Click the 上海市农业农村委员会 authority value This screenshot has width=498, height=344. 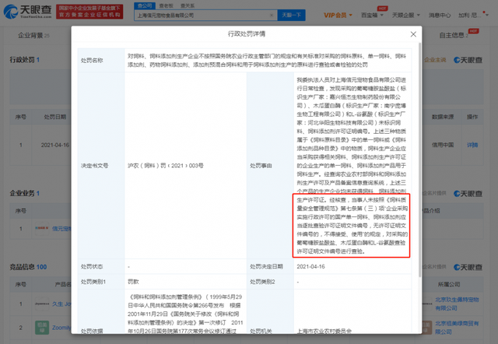tap(324, 331)
